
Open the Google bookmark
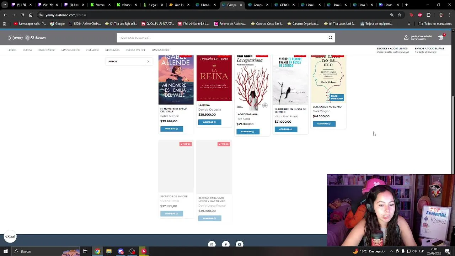click(57, 24)
